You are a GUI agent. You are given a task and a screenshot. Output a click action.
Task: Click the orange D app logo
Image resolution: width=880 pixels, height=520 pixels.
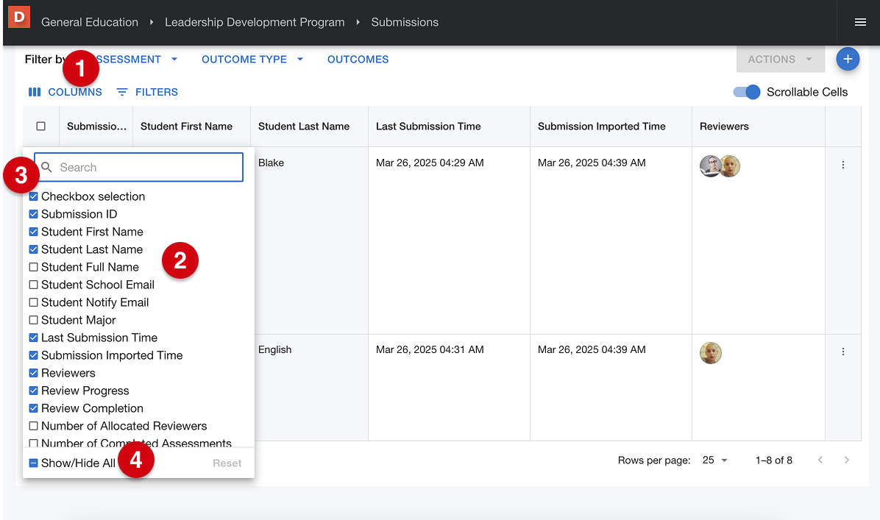(x=18, y=16)
